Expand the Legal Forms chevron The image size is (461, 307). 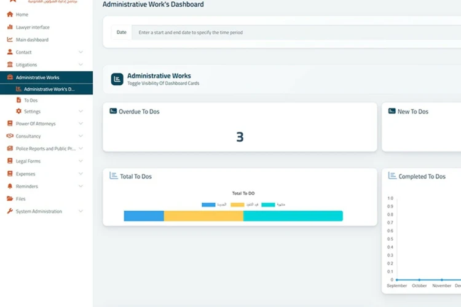(x=81, y=161)
